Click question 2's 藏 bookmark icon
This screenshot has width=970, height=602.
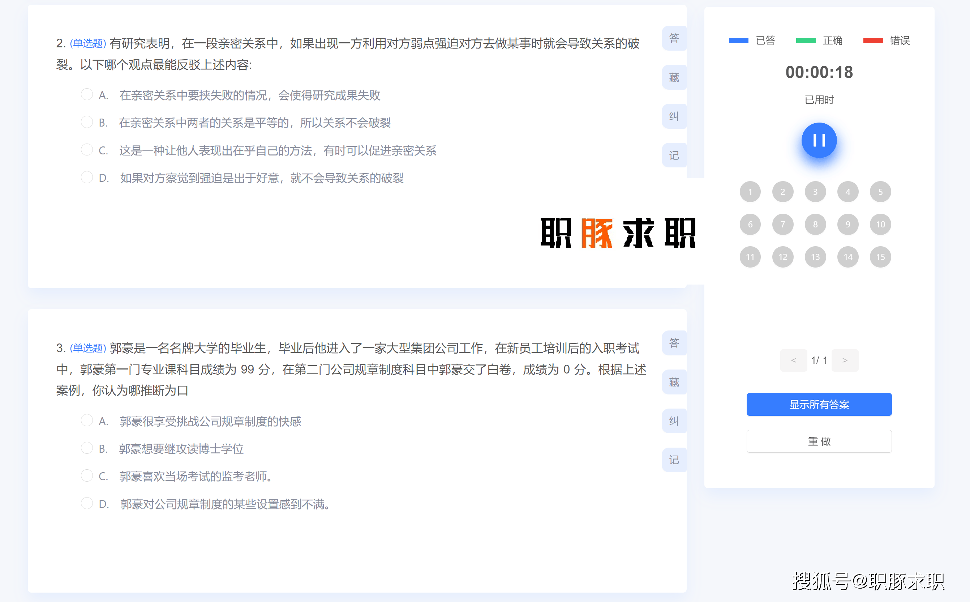[x=674, y=77]
